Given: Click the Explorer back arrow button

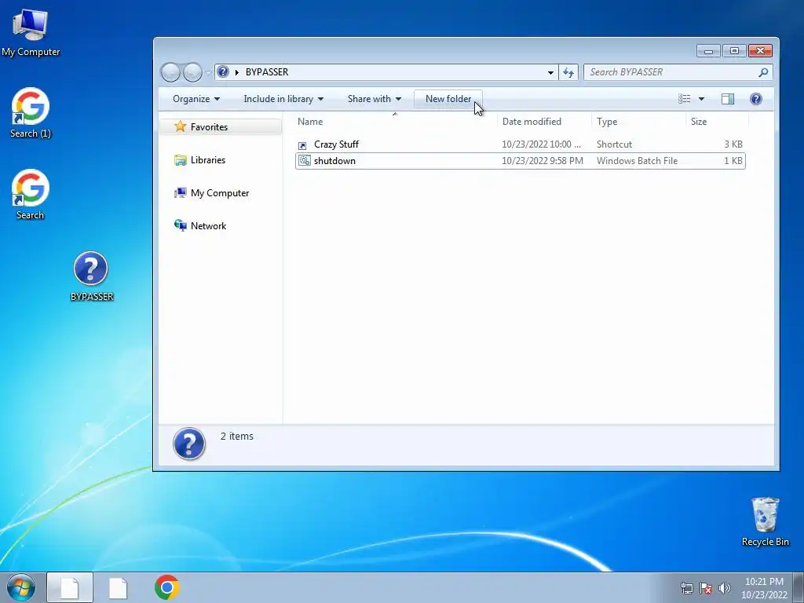Looking at the screenshot, I should (x=170, y=72).
